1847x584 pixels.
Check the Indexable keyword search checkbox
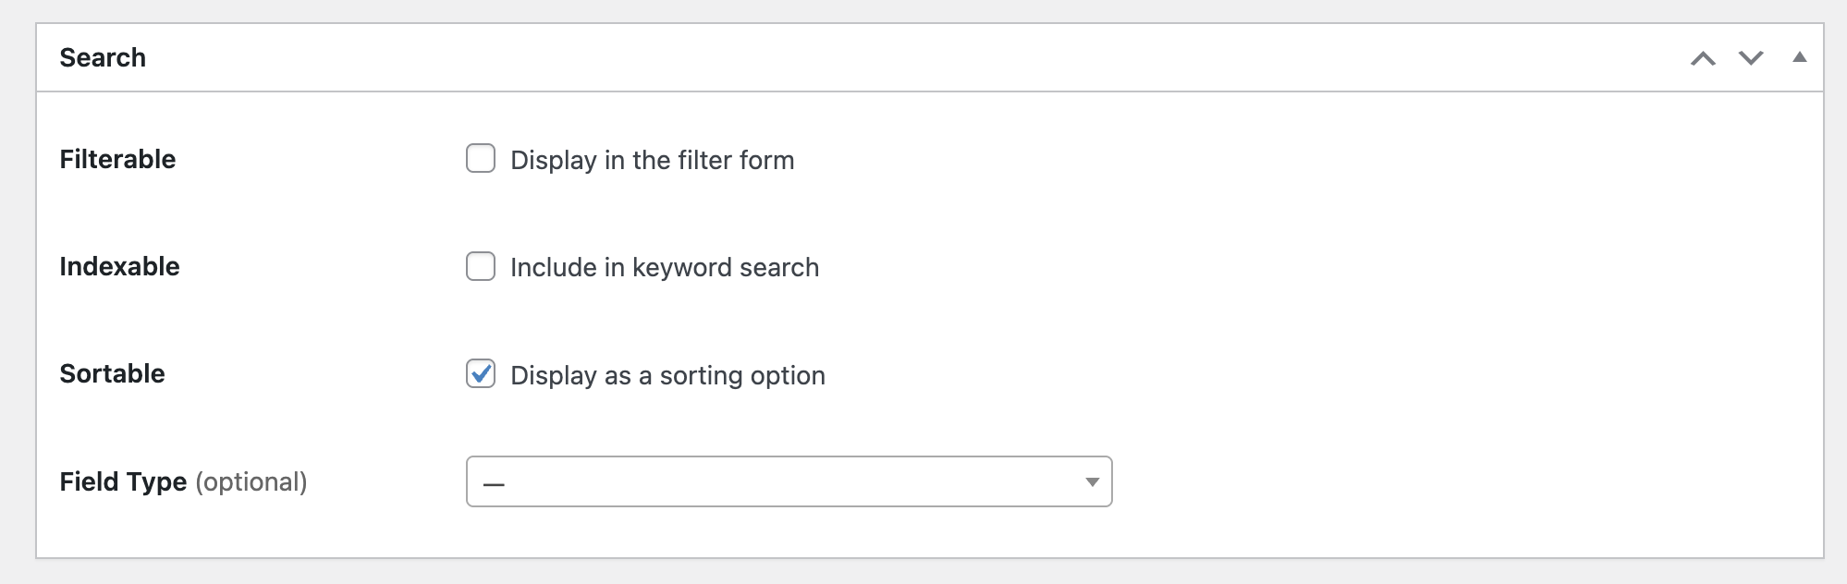pos(481,267)
